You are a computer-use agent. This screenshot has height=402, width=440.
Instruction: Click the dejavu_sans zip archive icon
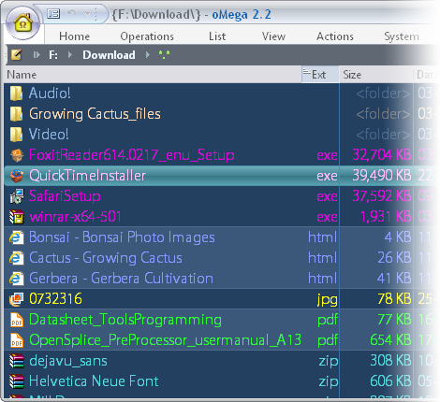(17, 361)
